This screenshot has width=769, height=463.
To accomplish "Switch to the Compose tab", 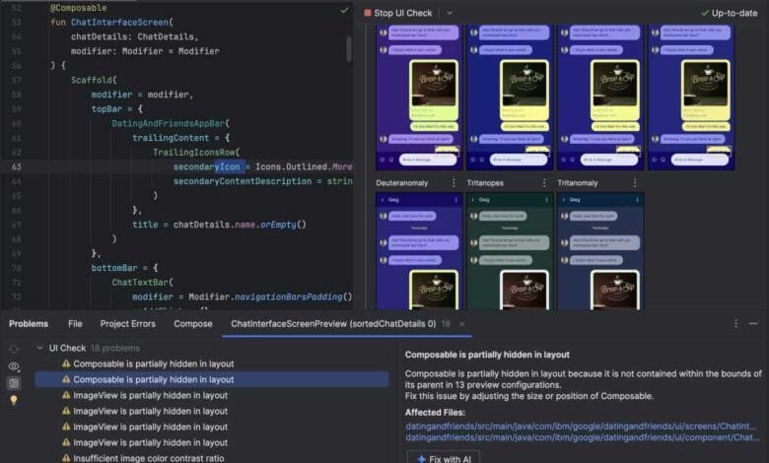I will [192, 324].
